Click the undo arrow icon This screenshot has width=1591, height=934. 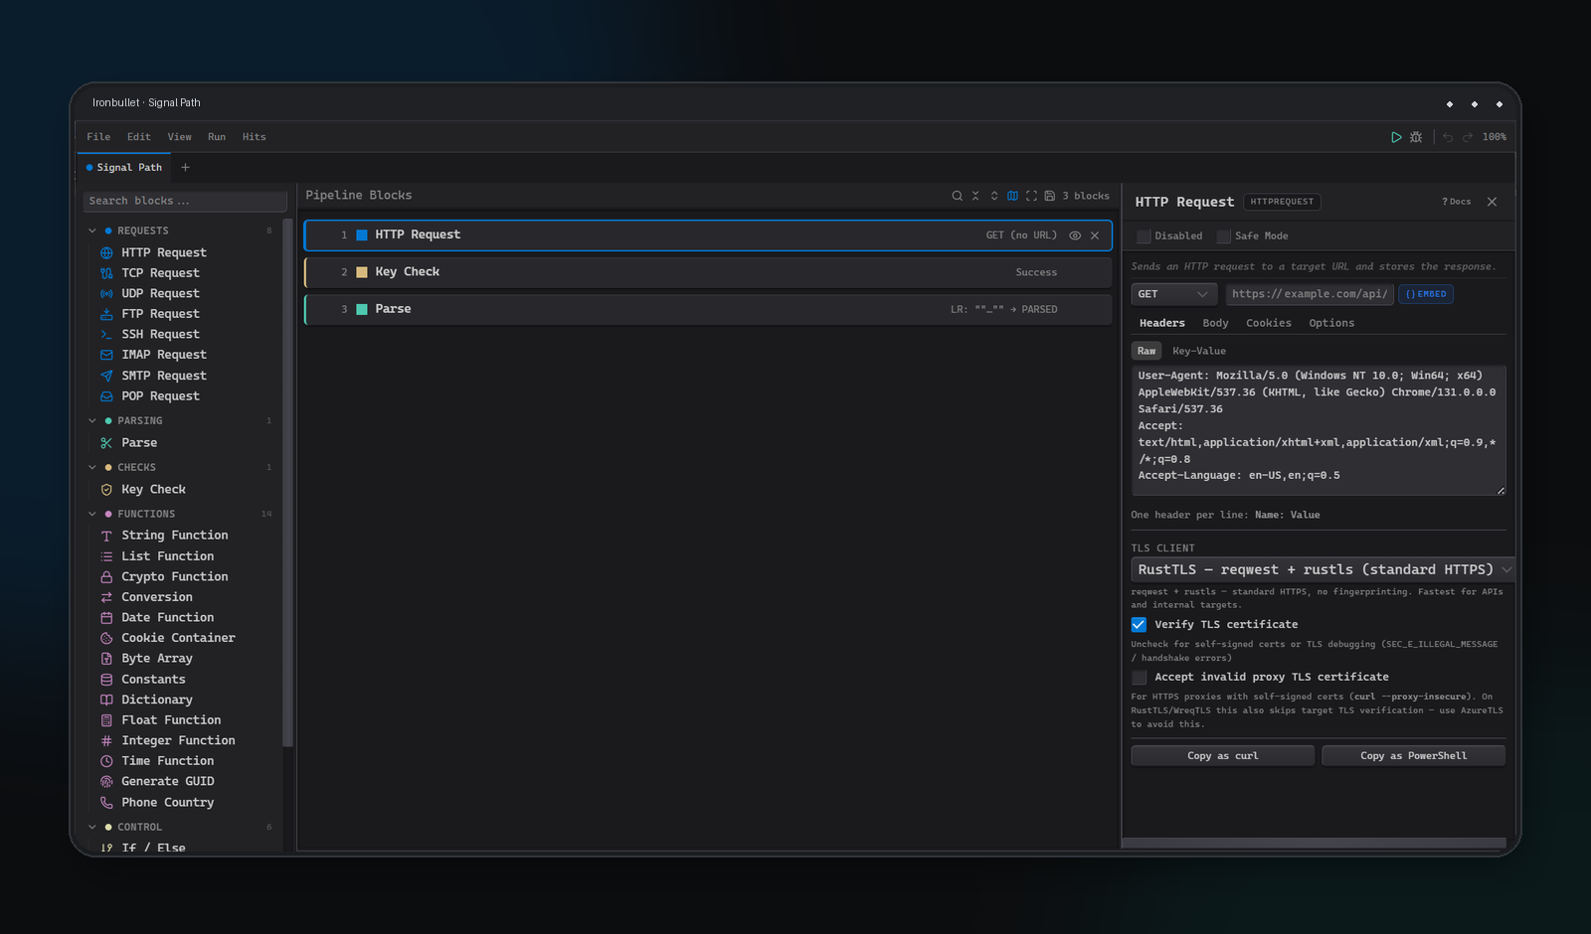(x=1448, y=137)
